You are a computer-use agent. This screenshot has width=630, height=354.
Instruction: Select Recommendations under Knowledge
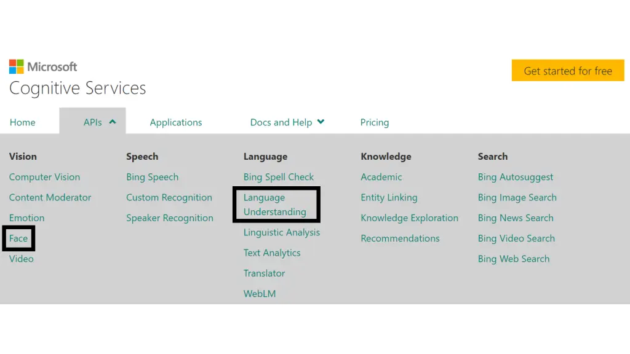(x=400, y=238)
